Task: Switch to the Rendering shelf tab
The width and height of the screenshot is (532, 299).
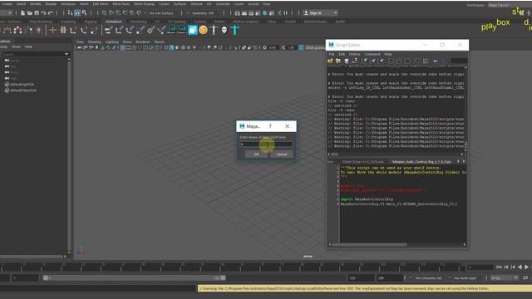Action: point(139,22)
